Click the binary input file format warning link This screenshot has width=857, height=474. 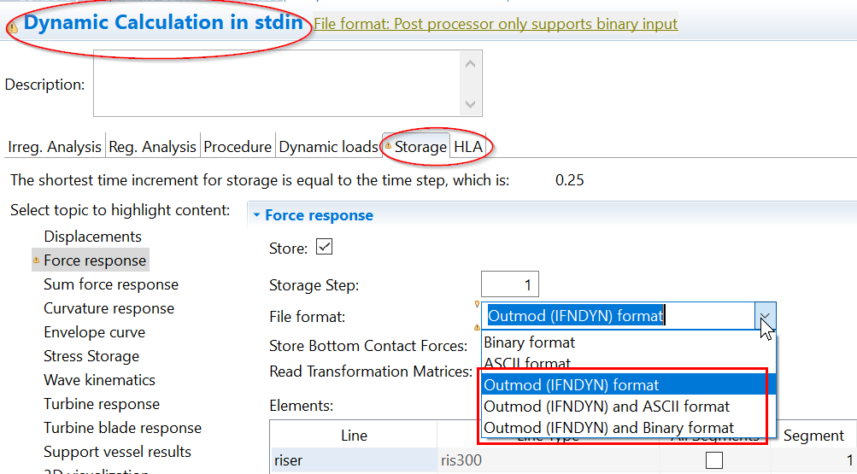click(x=496, y=24)
